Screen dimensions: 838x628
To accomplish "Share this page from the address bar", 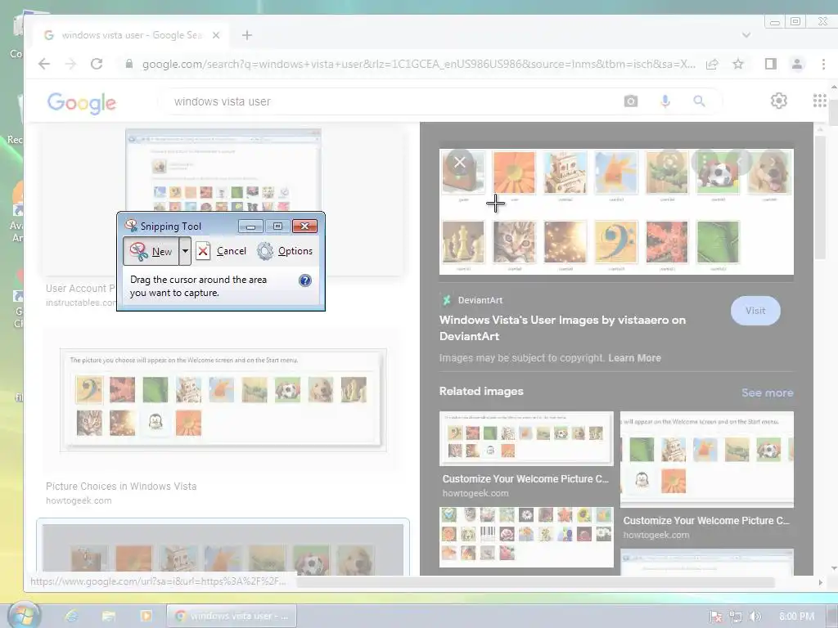I will point(712,64).
